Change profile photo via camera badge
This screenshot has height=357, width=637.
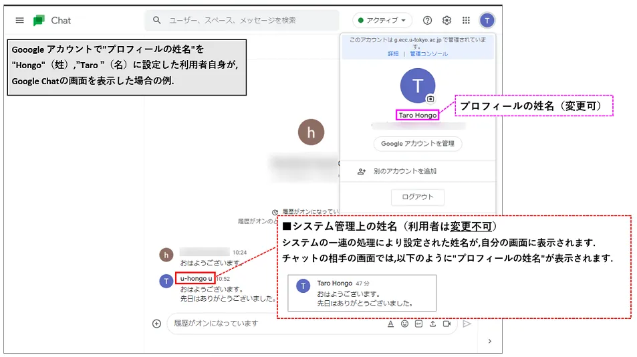tap(430, 99)
